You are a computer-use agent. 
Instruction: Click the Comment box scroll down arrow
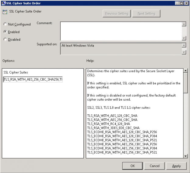point(184,38)
